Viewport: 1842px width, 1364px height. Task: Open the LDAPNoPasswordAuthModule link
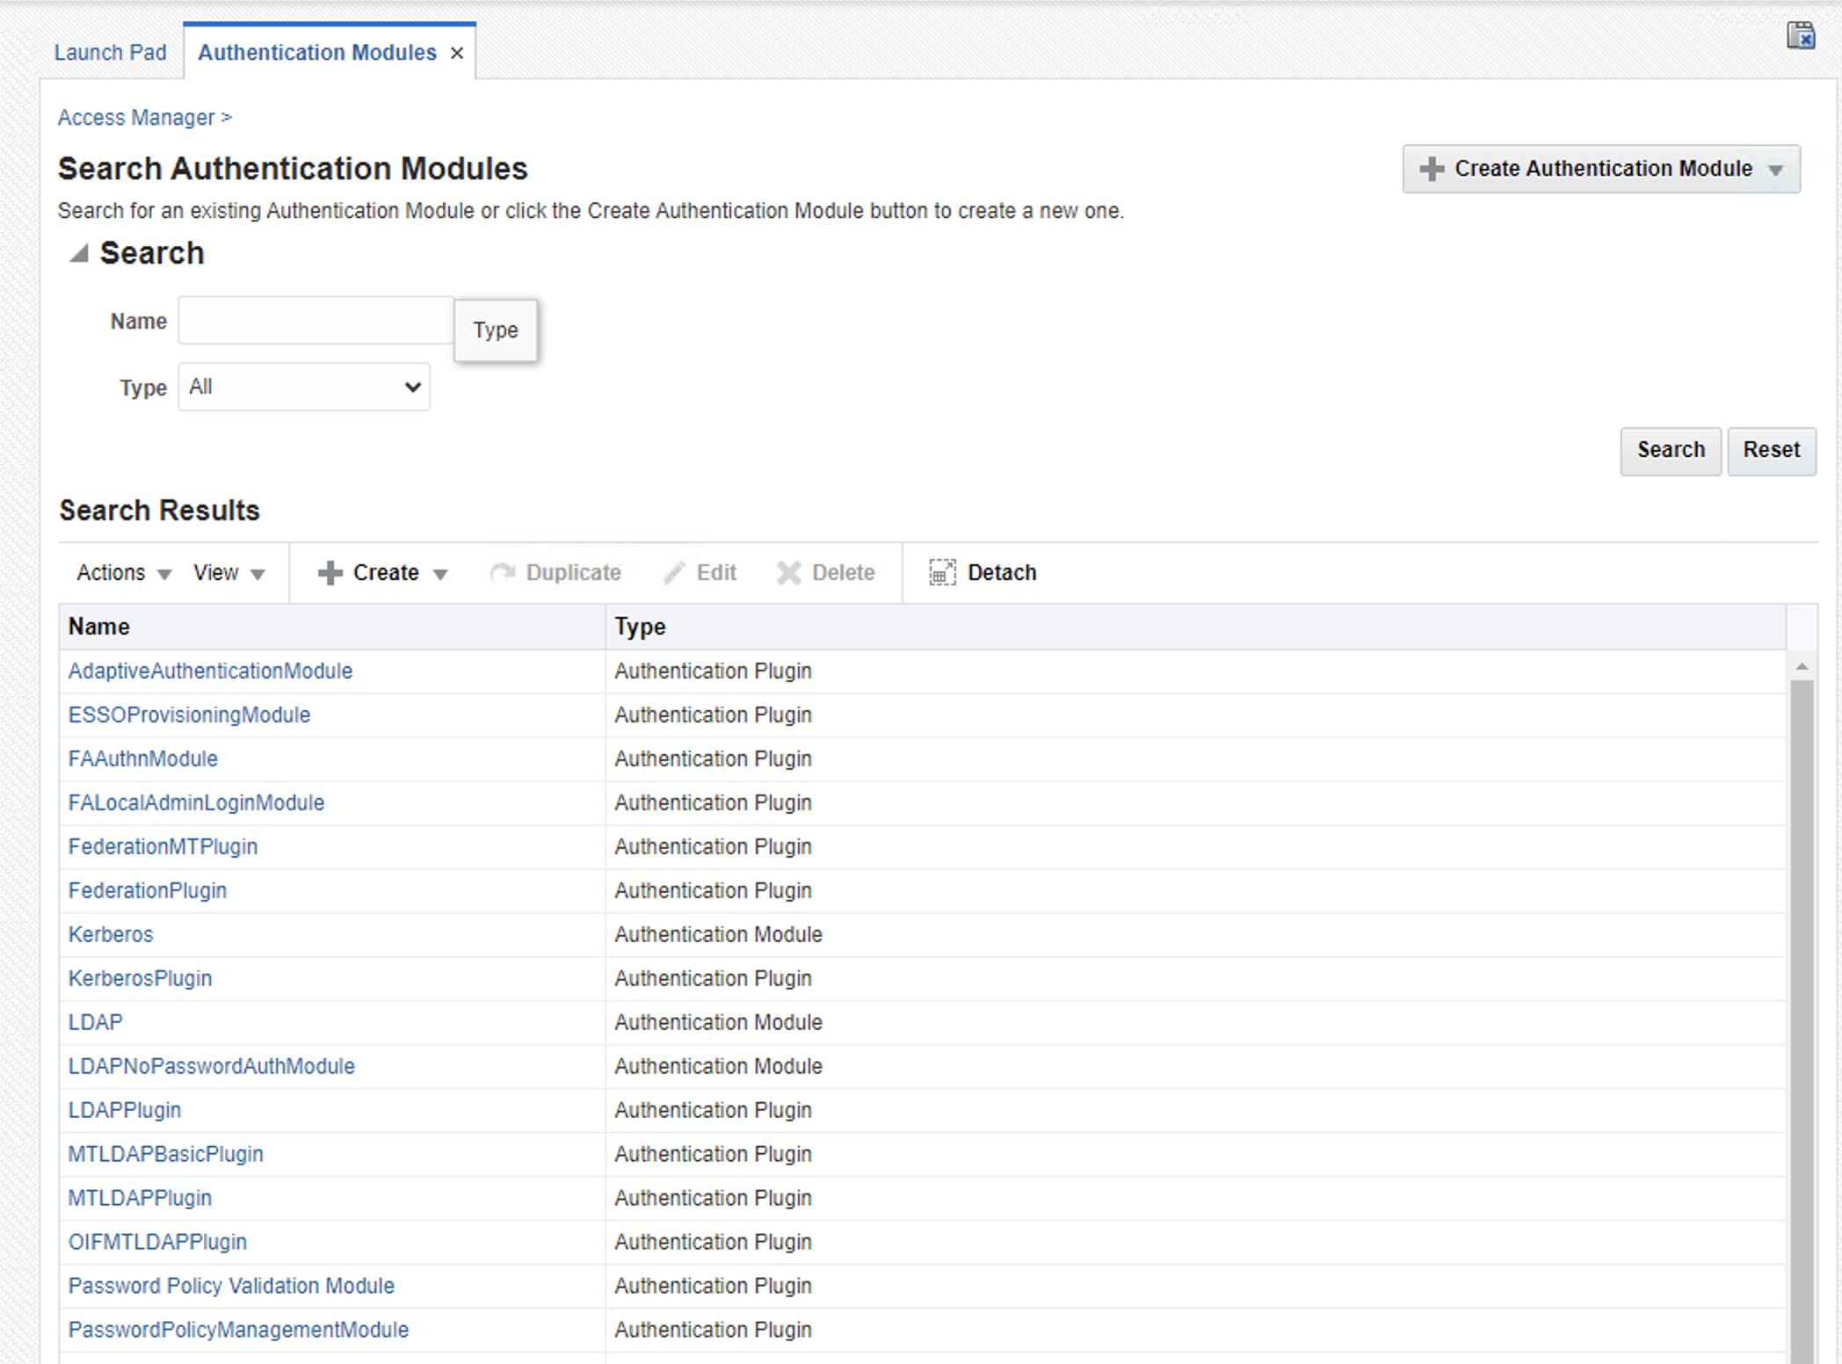click(212, 1066)
